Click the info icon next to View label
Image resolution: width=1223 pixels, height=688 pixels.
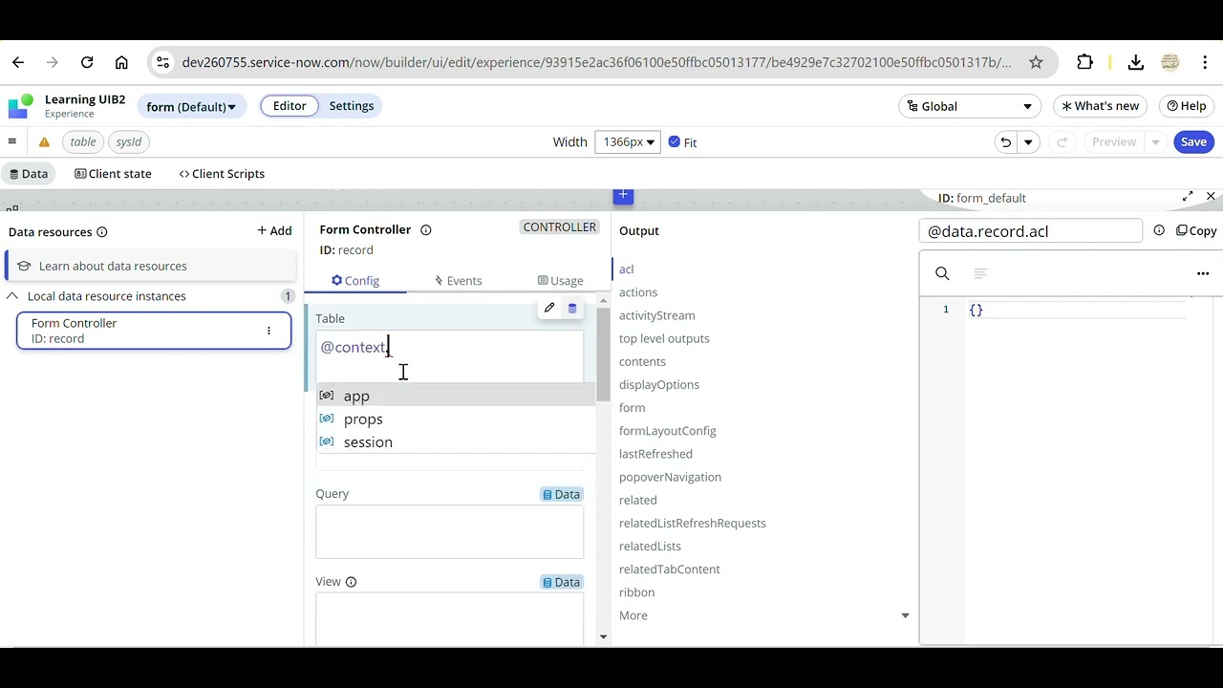coord(351,582)
